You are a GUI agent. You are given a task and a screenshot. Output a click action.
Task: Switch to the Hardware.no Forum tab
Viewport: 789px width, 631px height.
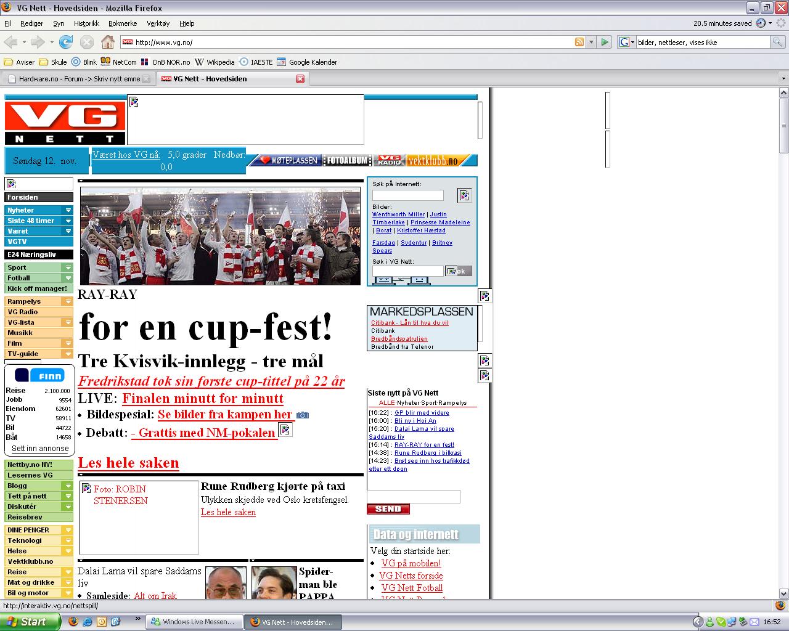[78, 79]
